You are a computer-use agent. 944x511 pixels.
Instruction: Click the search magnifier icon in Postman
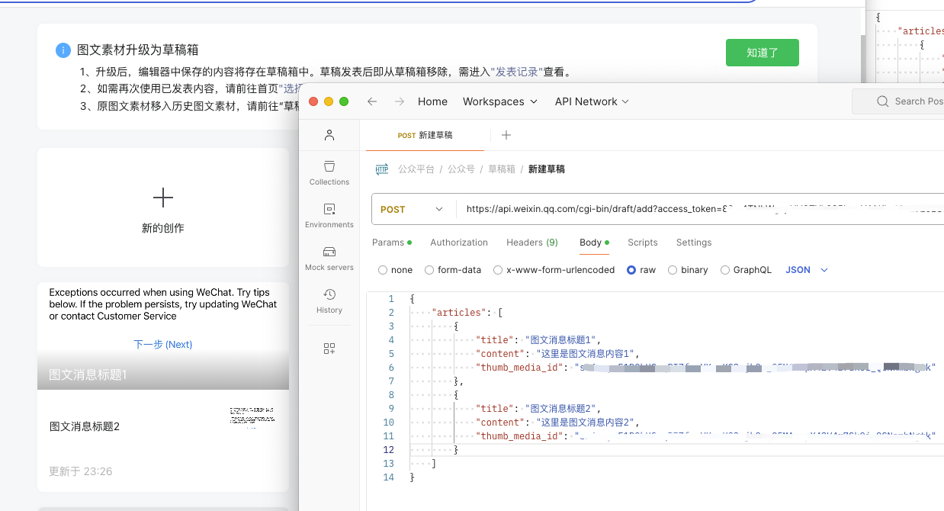coord(883,101)
